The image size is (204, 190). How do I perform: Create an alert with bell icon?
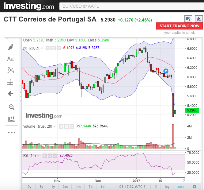tap(199, 19)
